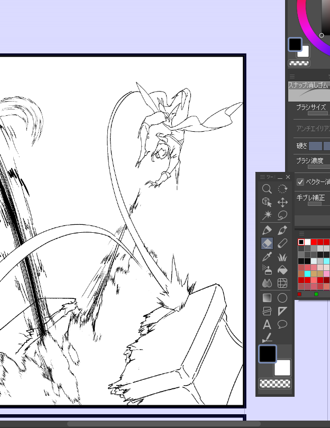Select the Lasso selection tool

[282, 215]
